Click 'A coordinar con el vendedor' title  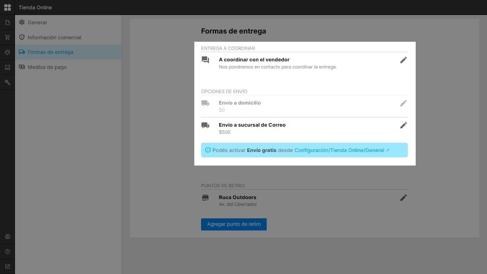click(254, 60)
